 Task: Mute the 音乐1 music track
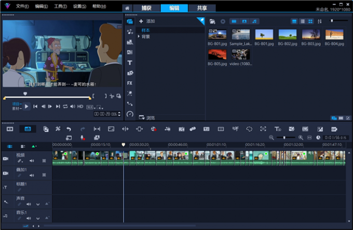click(x=29, y=218)
